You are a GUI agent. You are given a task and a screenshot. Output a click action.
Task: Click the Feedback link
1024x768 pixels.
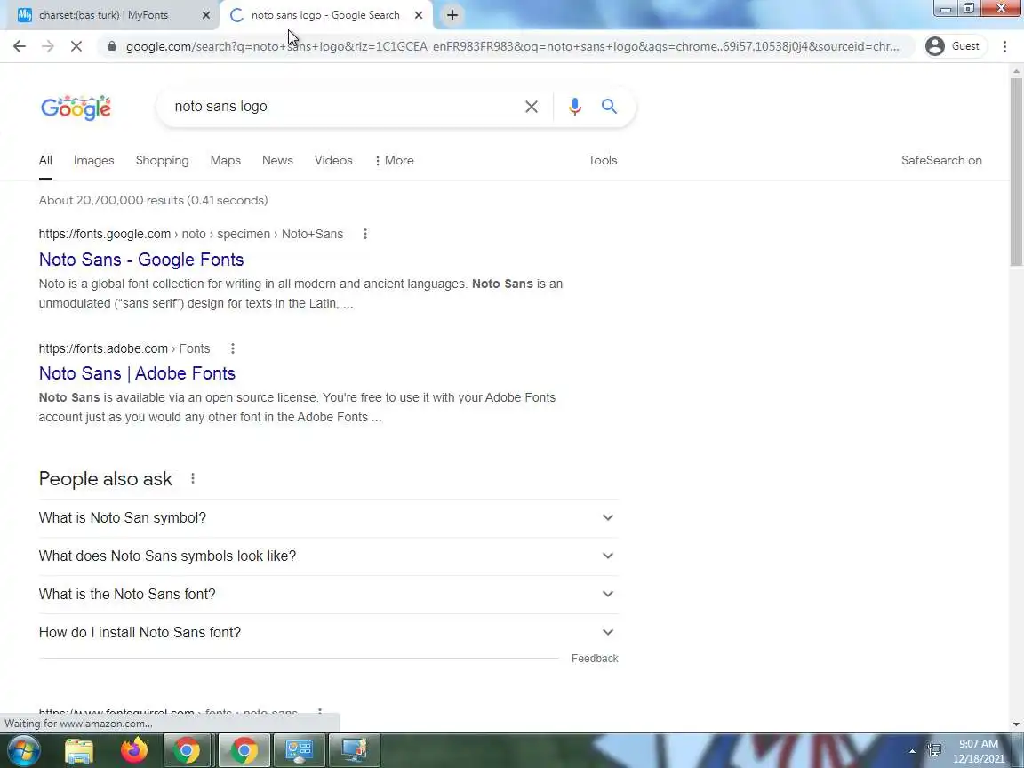point(595,659)
